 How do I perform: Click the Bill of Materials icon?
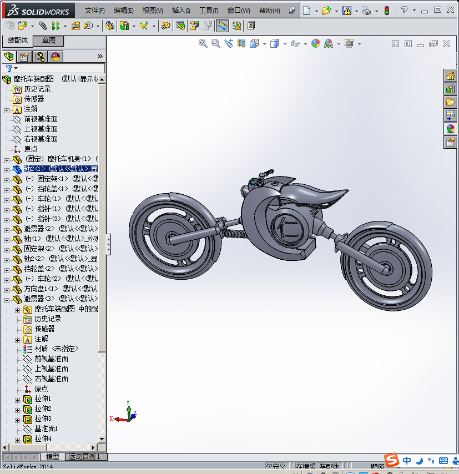(180, 26)
